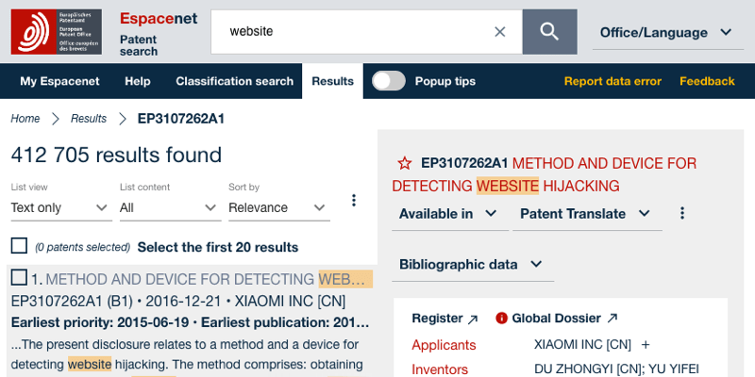
Task: Click the Report data error link
Action: [612, 81]
